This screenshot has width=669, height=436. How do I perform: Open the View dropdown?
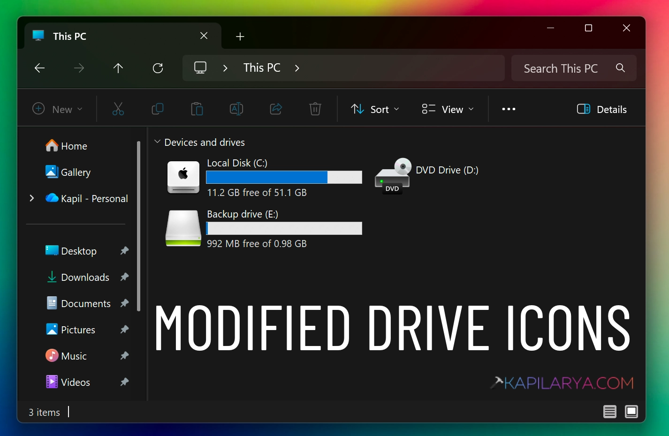(448, 109)
